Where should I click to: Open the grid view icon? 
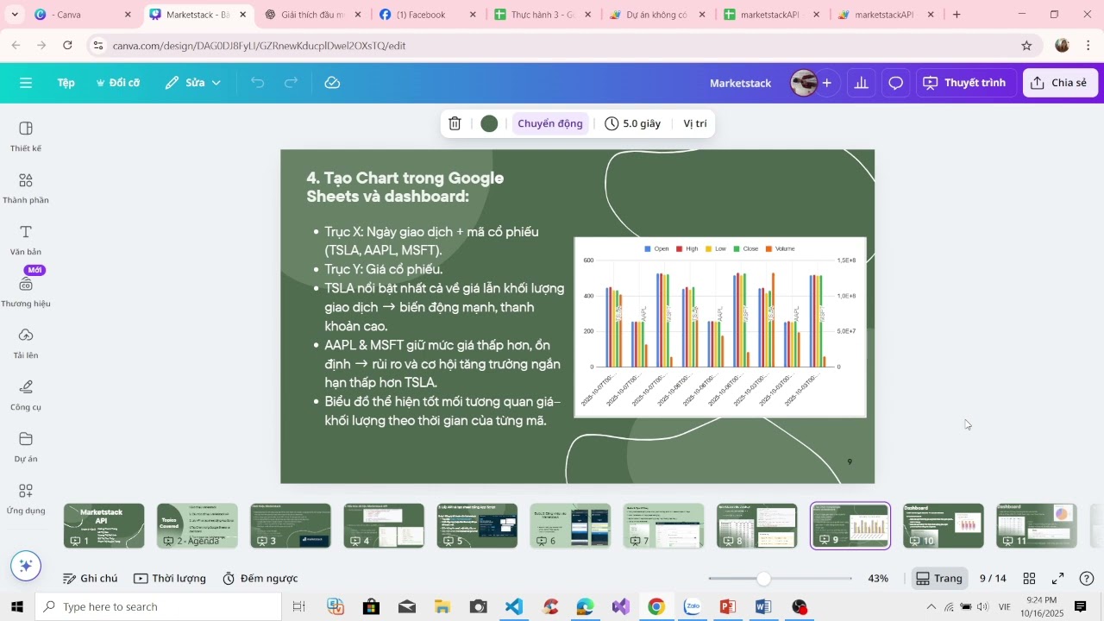1029,579
